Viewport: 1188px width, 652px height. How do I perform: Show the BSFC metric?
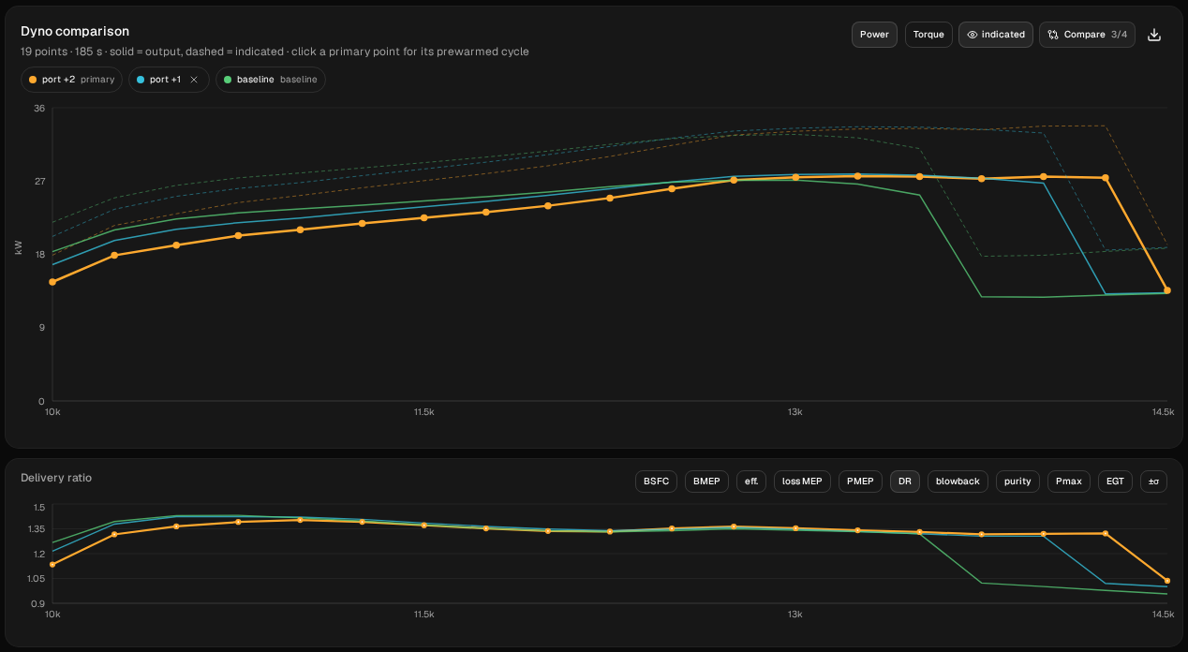(x=656, y=482)
